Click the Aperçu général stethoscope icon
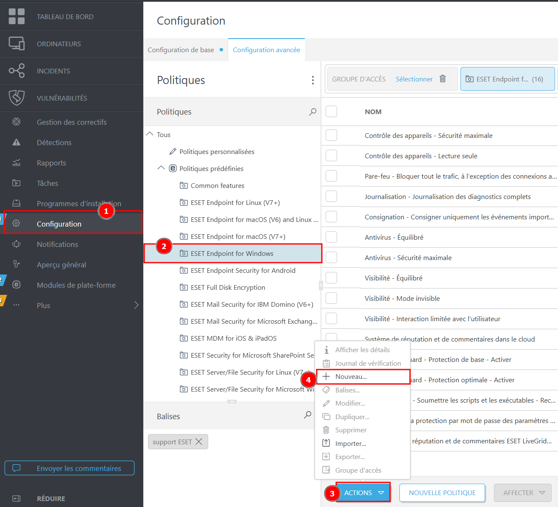 pos(17,264)
